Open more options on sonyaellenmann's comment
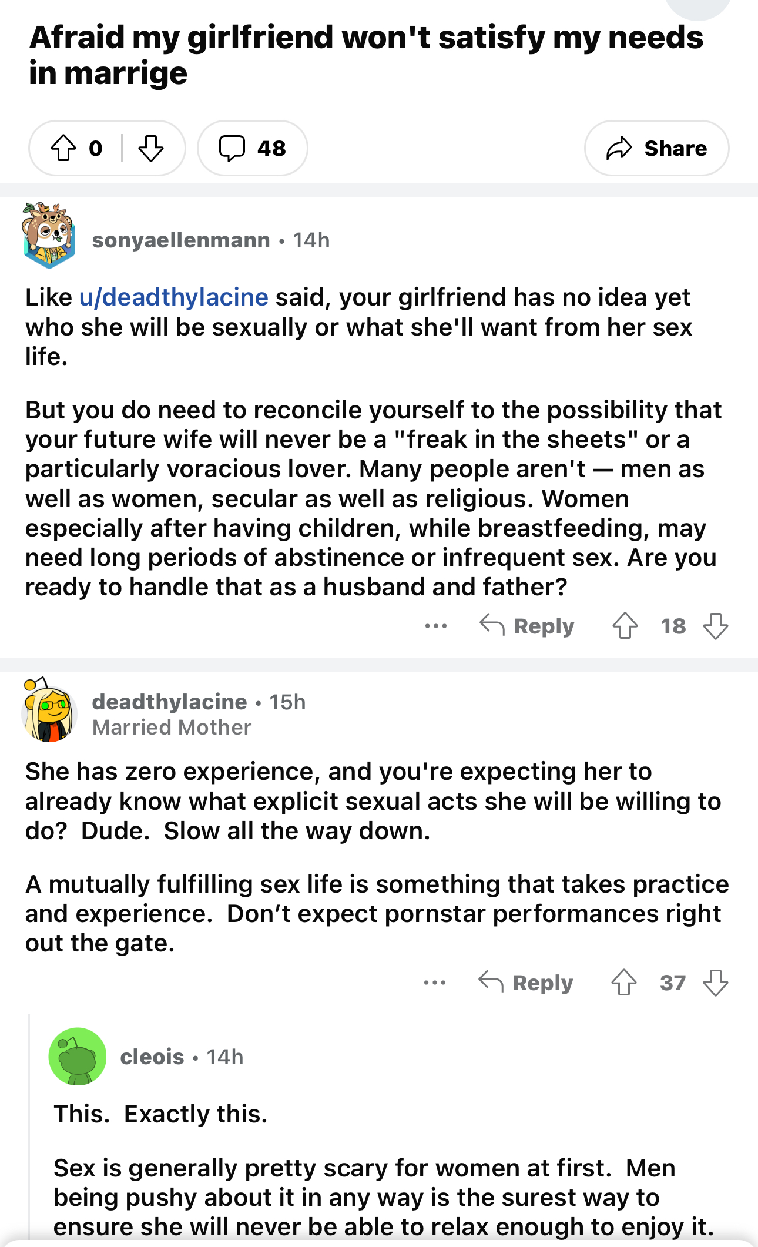Viewport: 758px width, 1247px height. click(436, 626)
